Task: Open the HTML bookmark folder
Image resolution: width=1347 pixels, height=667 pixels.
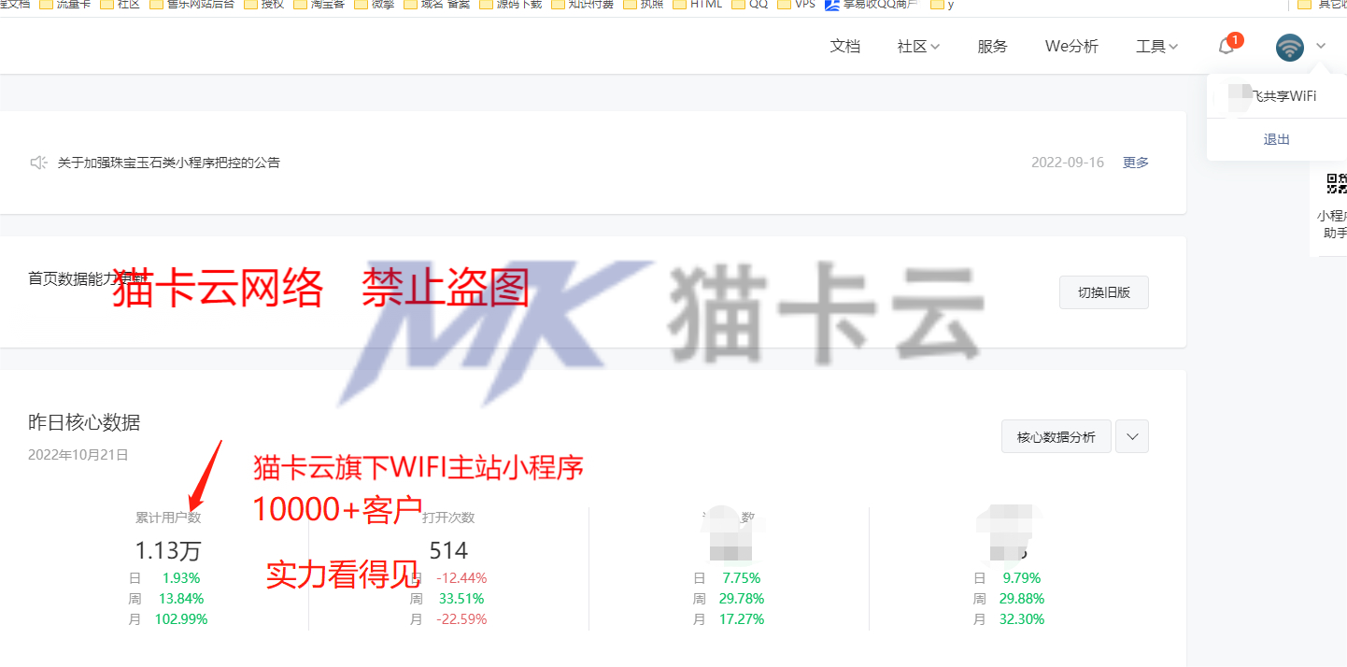Action: click(x=697, y=5)
